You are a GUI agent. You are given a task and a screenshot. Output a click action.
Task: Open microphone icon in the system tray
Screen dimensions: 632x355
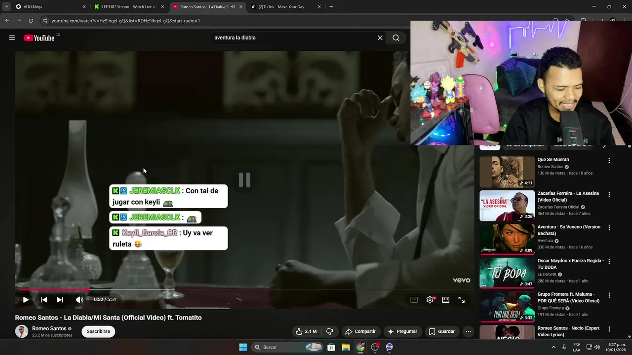pyautogui.click(x=564, y=347)
